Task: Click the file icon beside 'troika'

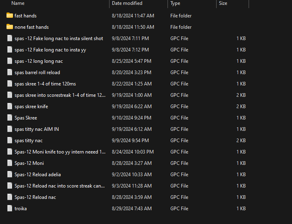Action: pyautogui.click(x=10, y=209)
